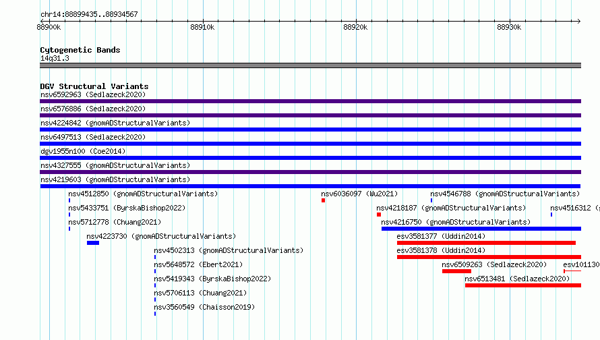Click the purple bar under nsv4327555
This screenshot has width=600, height=340.
(x=310, y=172)
